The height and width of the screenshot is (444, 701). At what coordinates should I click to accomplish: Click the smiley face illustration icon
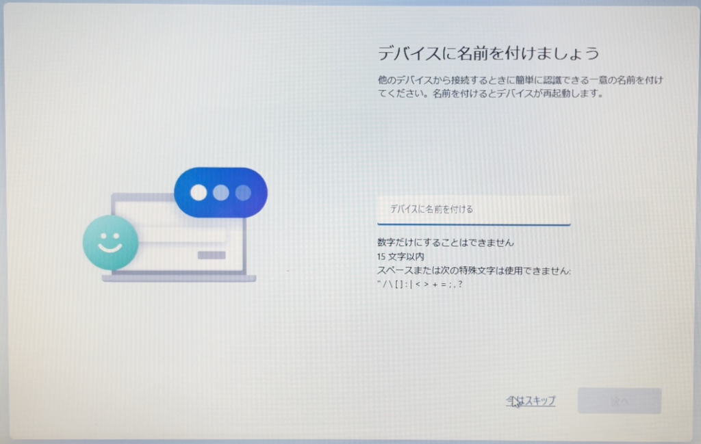(110, 243)
